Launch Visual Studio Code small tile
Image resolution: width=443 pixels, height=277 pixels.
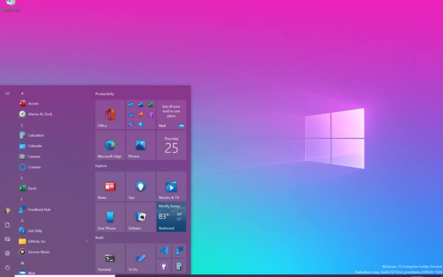coord(164,251)
